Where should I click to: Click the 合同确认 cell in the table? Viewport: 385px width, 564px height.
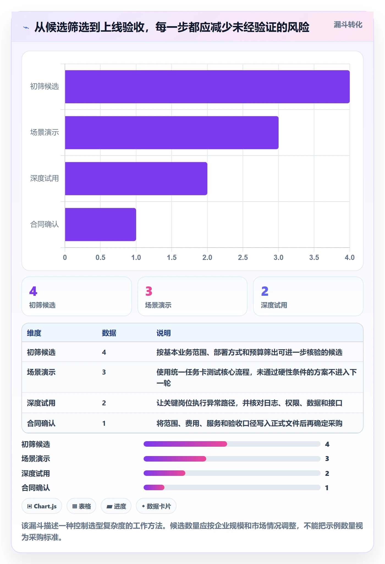(x=41, y=423)
